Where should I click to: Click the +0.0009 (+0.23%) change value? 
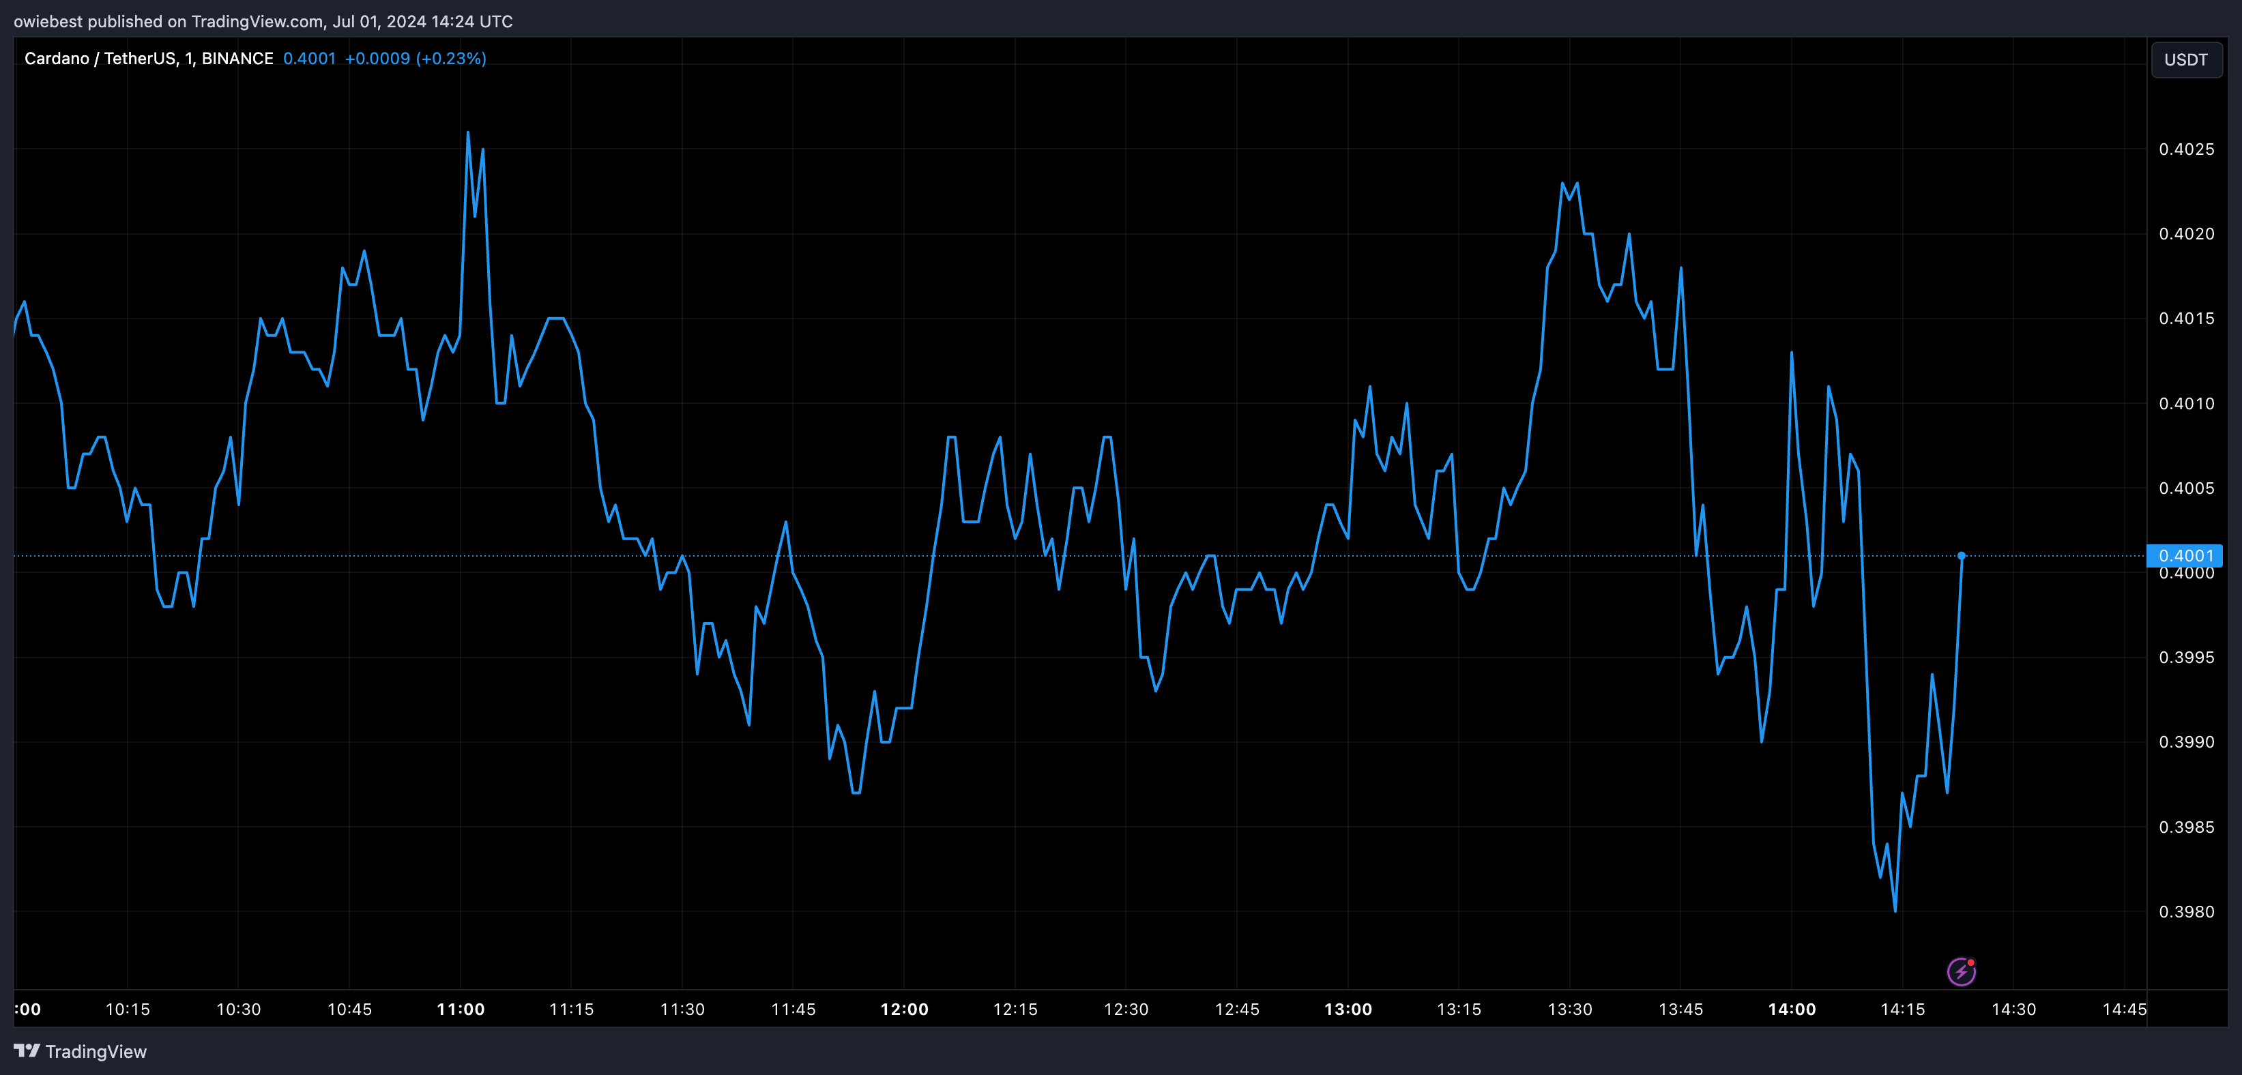pos(415,58)
